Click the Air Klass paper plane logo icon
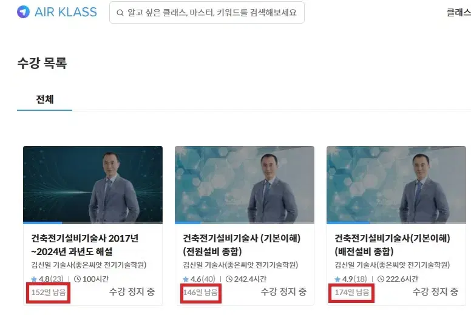The image size is (471, 315). click(23, 12)
